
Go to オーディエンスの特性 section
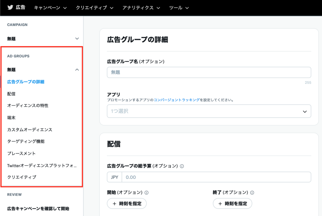[28, 105]
